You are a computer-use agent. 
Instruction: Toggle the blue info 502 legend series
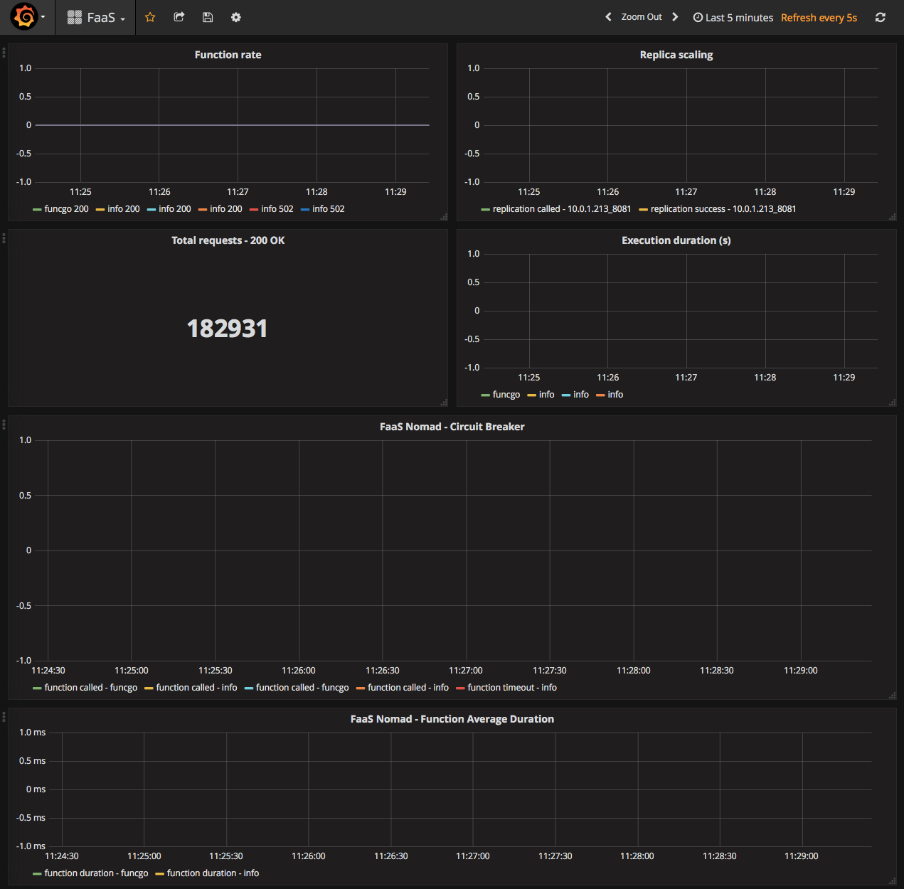(329, 209)
